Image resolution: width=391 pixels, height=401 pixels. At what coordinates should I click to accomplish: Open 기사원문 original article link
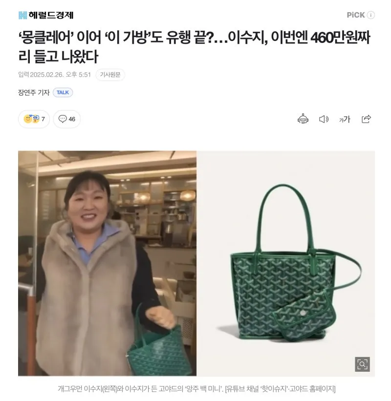tap(110, 75)
